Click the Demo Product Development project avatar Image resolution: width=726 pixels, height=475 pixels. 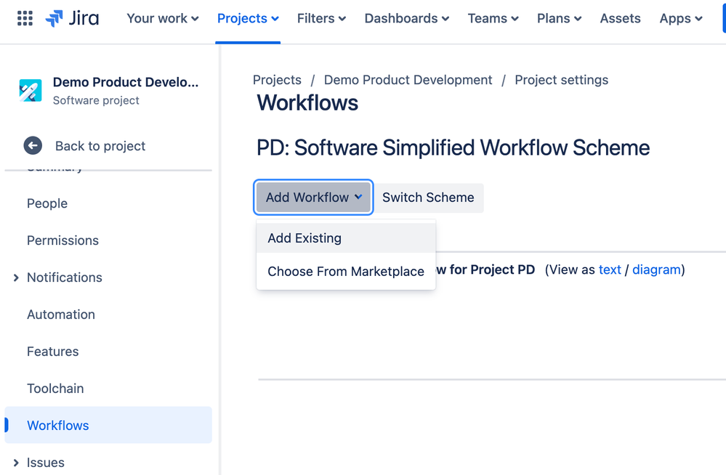click(31, 90)
